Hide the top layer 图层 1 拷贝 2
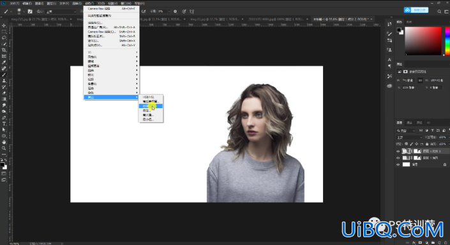 tap(398, 151)
